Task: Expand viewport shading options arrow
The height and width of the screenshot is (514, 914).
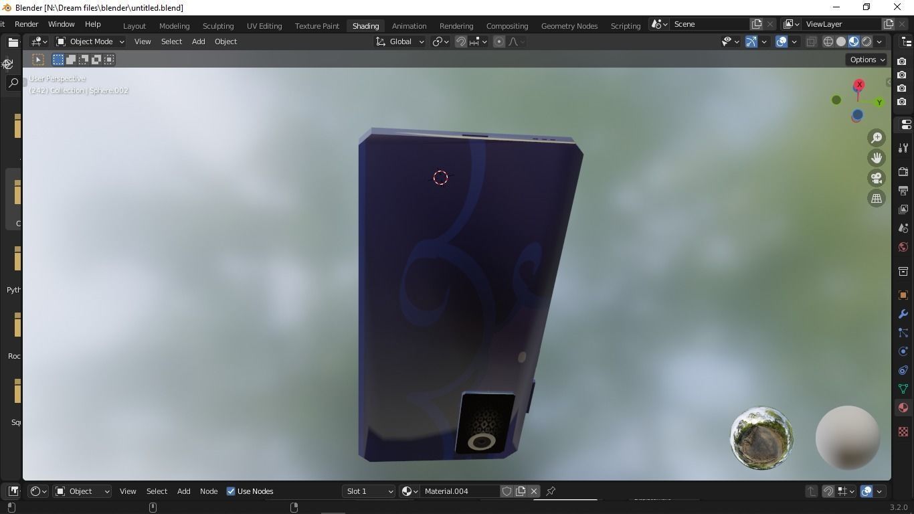Action: 879,41
